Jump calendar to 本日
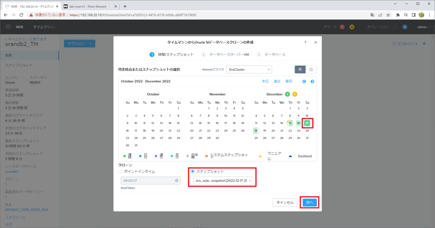This screenshot has width=435, height=228. (x=265, y=81)
